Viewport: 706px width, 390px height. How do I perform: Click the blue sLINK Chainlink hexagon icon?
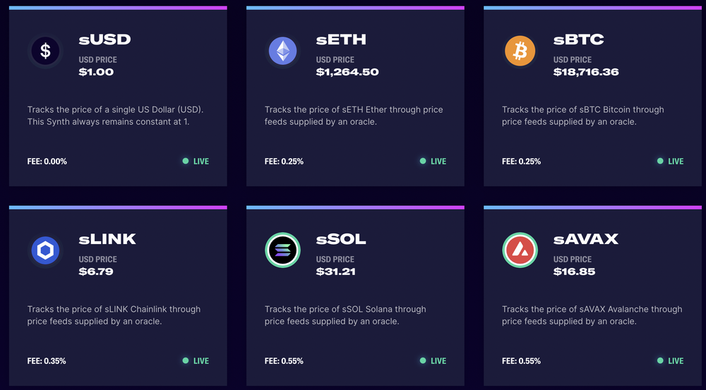coord(45,250)
